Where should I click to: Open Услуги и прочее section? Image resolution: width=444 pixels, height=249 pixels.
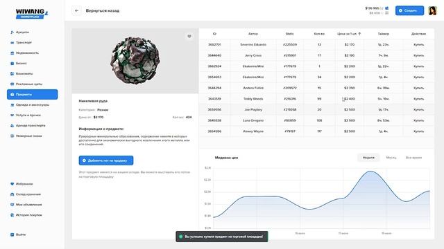tap(28, 116)
